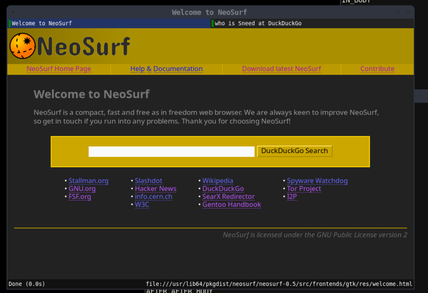
Task: Follow the Download latest NeoSurf link
Action: coord(281,69)
